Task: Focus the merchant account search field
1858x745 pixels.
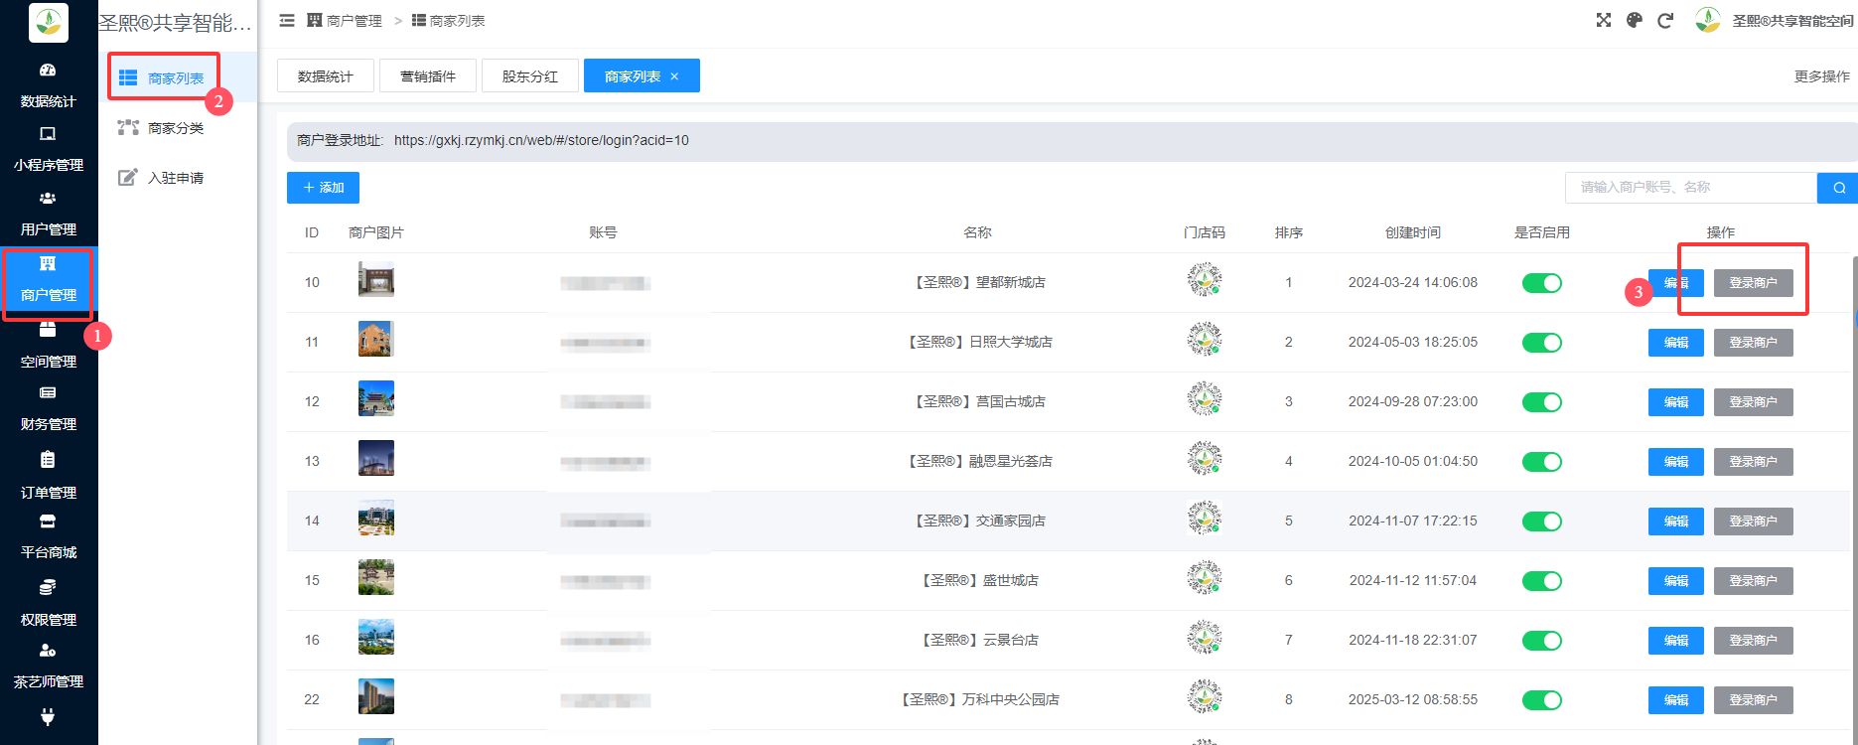Action: click(x=1691, y=188)
